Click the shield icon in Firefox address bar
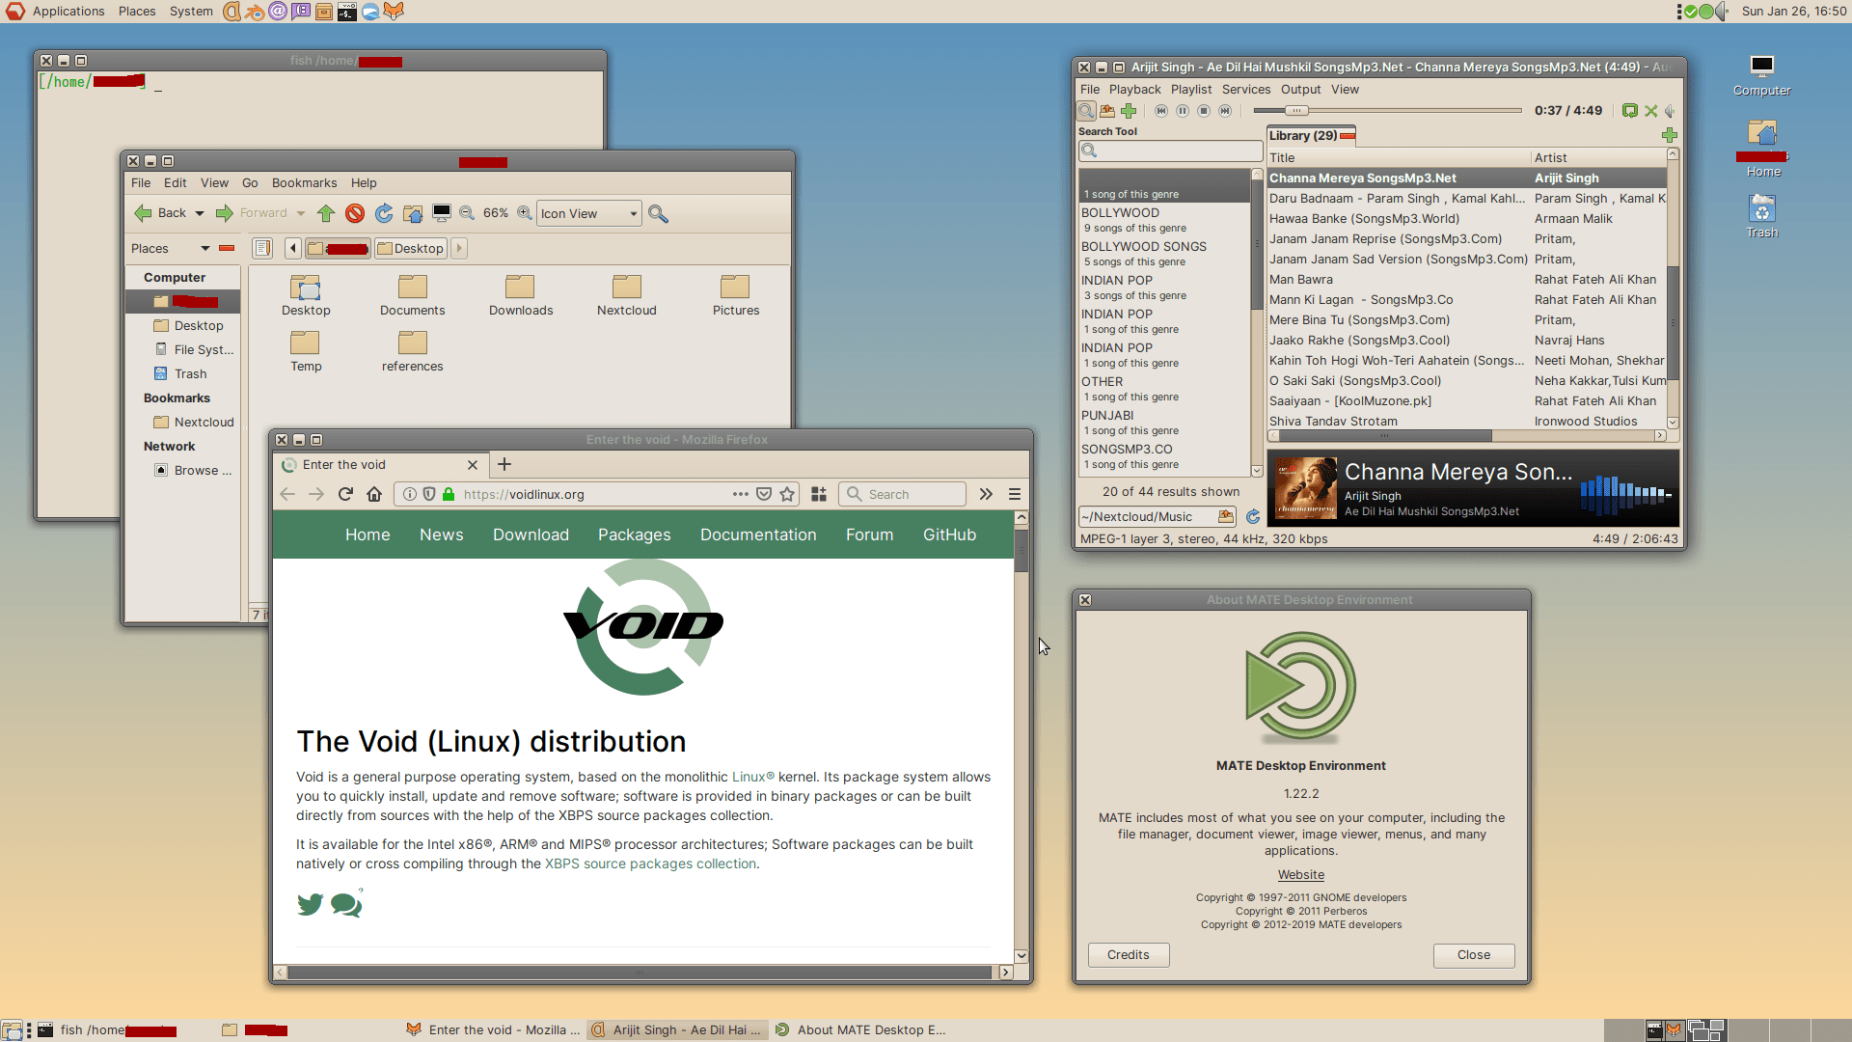This screenshot has width=1852, height=1042. pos(428,494)
